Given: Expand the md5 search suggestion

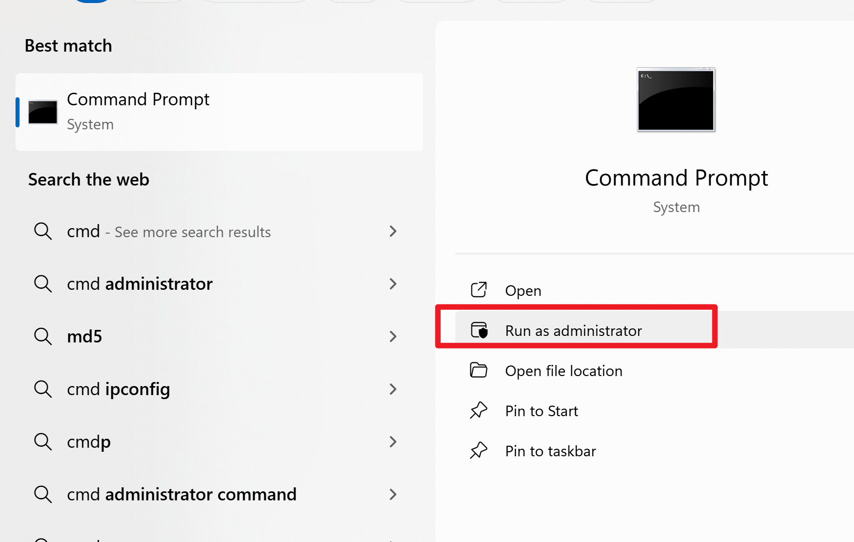Looking at the screenshot, I should [x=394, y=336].
